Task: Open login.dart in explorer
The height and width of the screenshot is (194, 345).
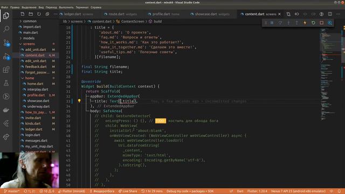Action: [x=32, y=135]
